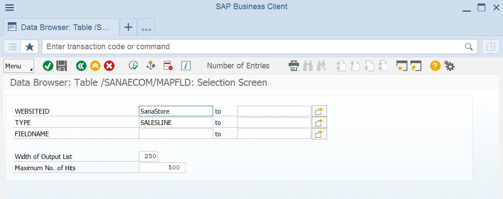Screen dimensions: 503x199
Task: Toggle the navigation list icon beside the star
Action: click(12, 47)
